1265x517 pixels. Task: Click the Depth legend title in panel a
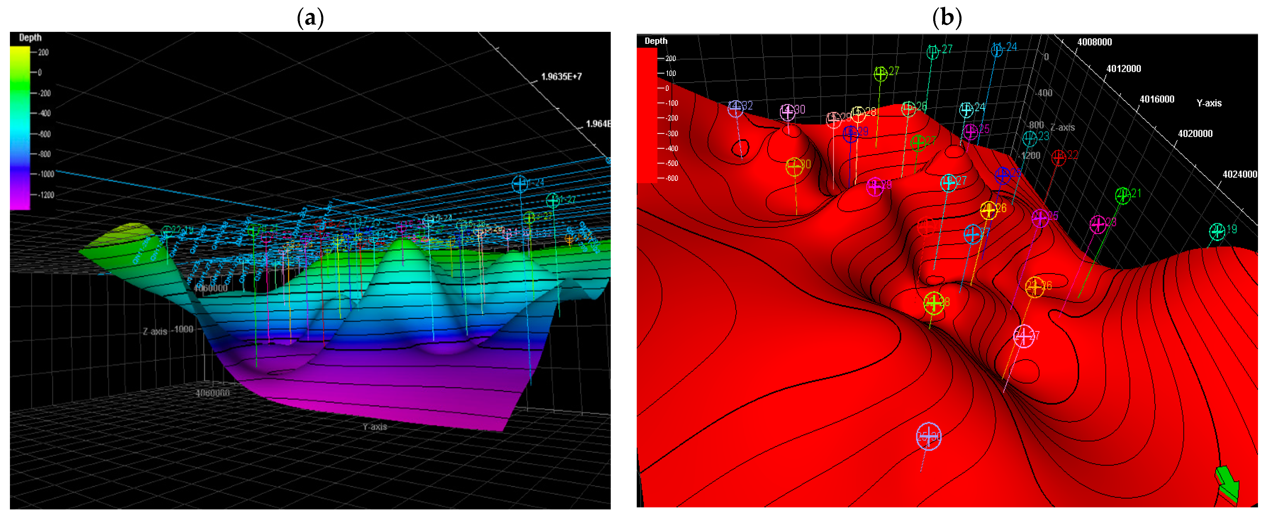[x=30, y=38]
